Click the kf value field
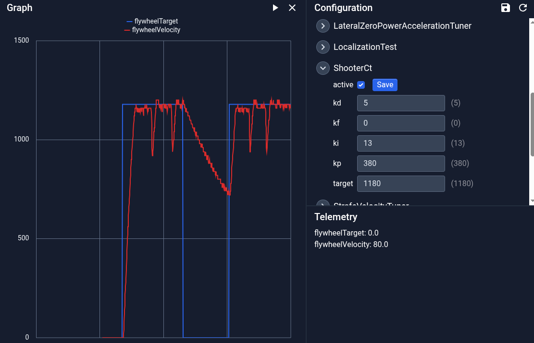Screen dimensions: 534x343 [x=401, y=123]
